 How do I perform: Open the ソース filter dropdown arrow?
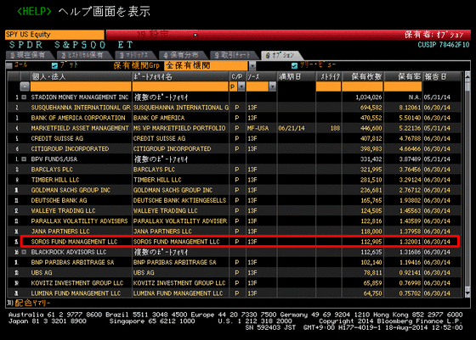[x=273, y=86]
